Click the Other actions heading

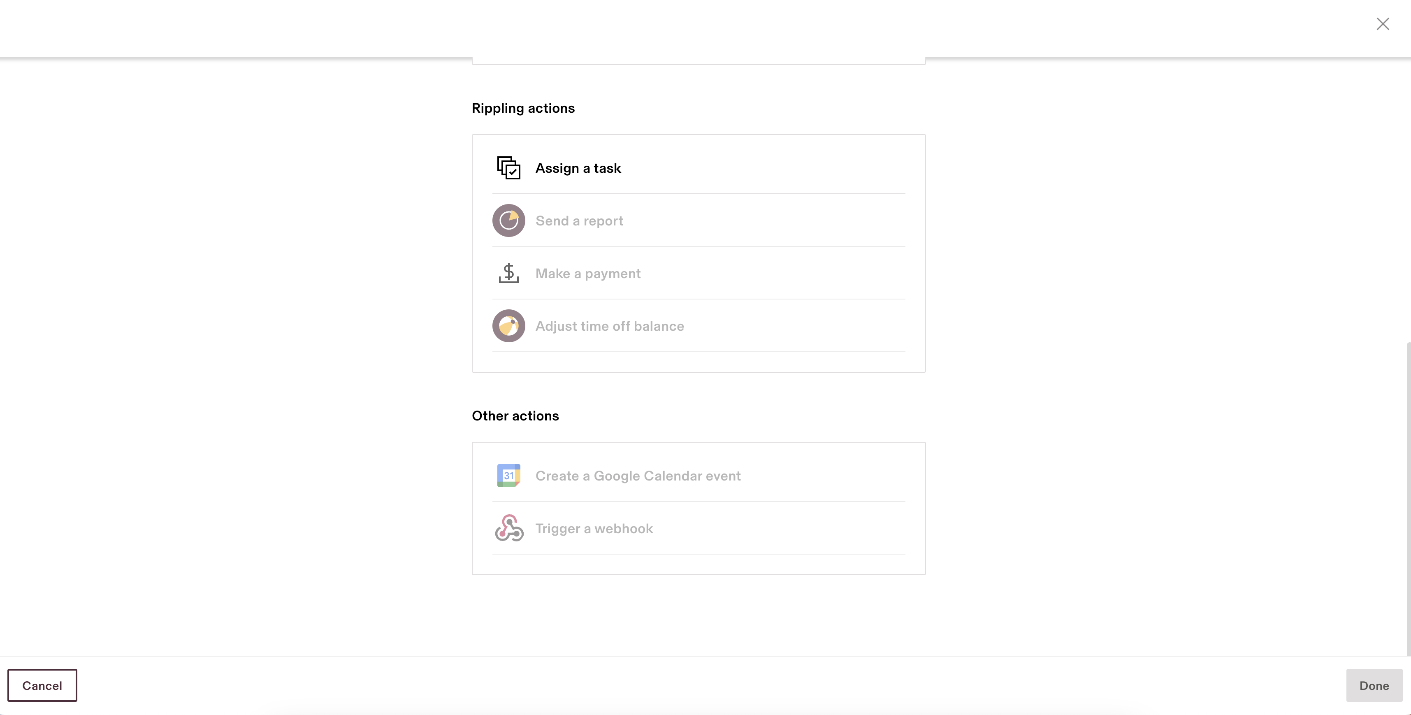pyautogui.click(x=515, y=416)
